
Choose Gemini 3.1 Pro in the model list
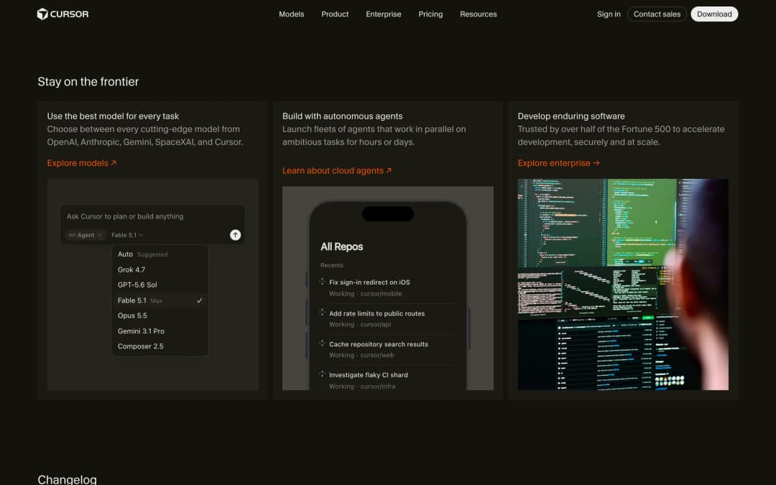(160, 331)
